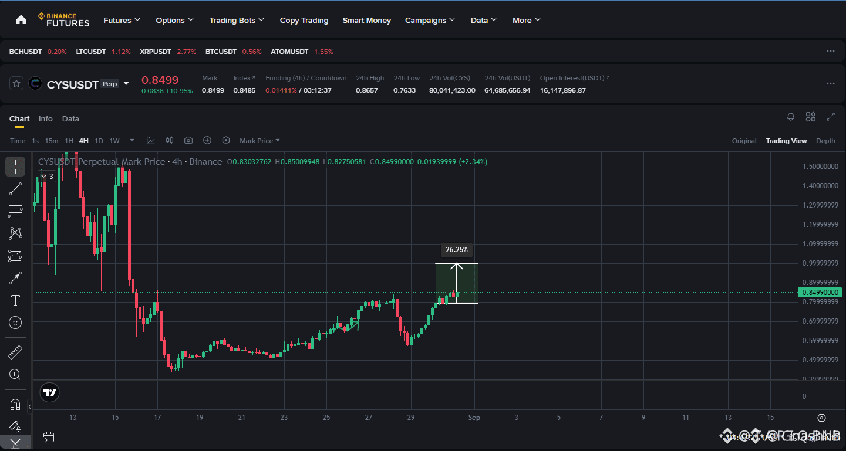Click the LTCUSDT ticker
Screen dimensions: 846x451
pos(103,52)
